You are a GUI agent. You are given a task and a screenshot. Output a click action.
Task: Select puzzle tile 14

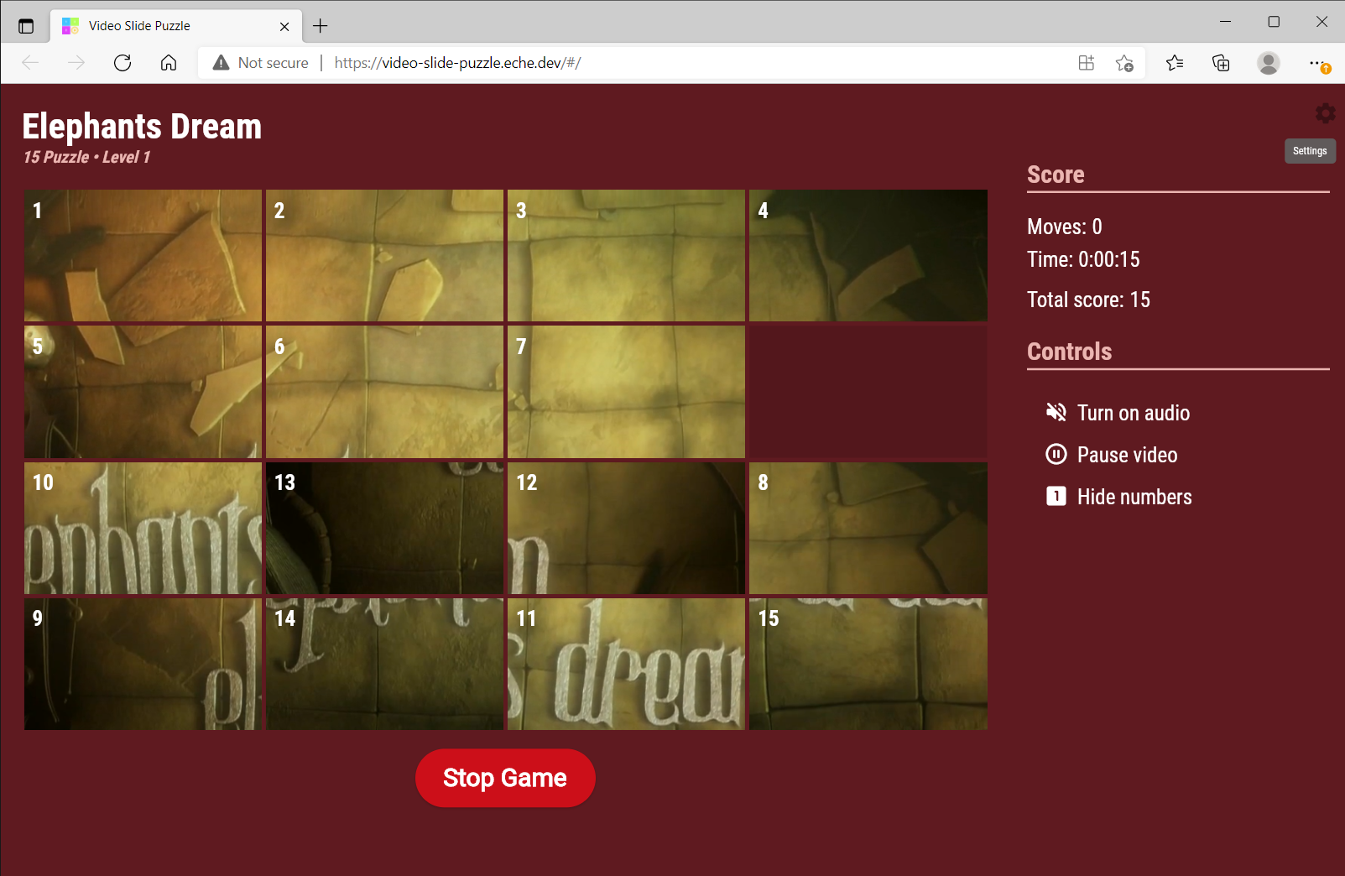(x=384, y=664)
